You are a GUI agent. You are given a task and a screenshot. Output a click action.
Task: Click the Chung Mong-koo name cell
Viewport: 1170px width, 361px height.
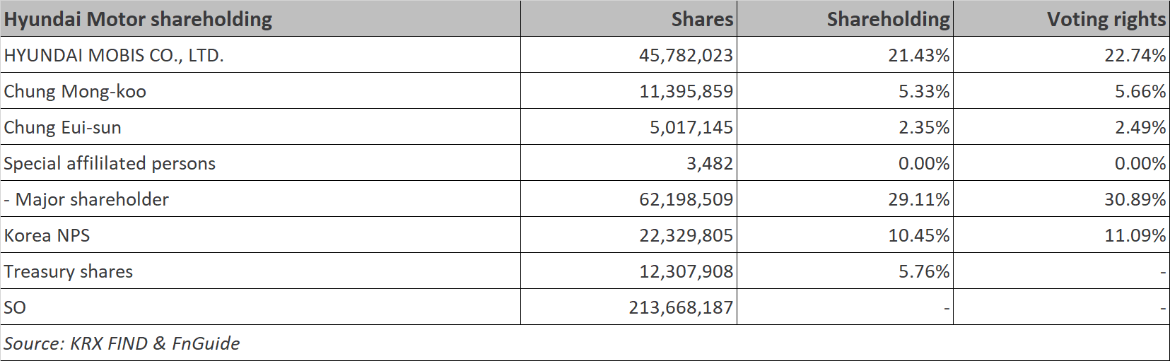pos(75,91)
